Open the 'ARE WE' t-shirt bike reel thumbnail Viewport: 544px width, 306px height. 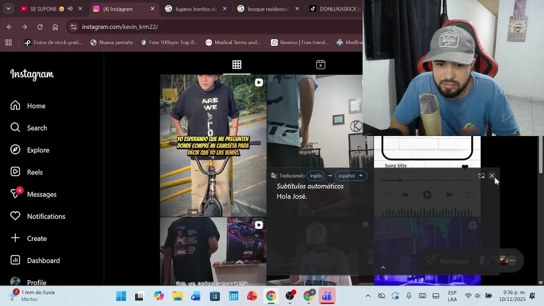(213, 145)
